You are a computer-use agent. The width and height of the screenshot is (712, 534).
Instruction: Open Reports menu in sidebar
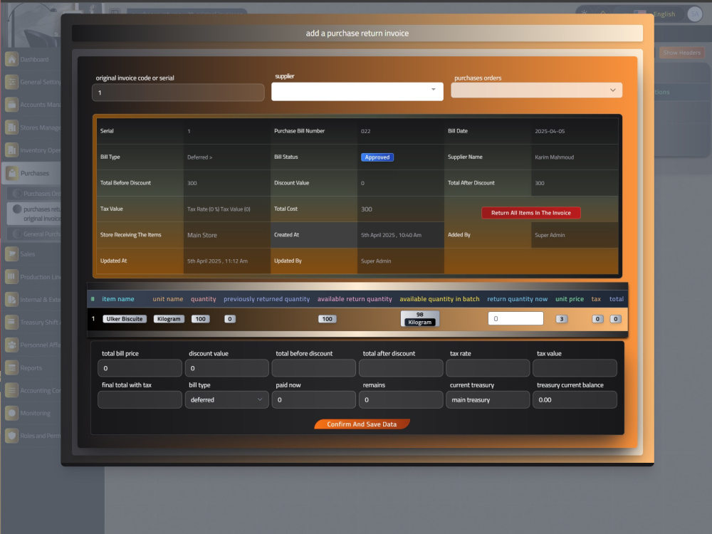tap(31, 368)
